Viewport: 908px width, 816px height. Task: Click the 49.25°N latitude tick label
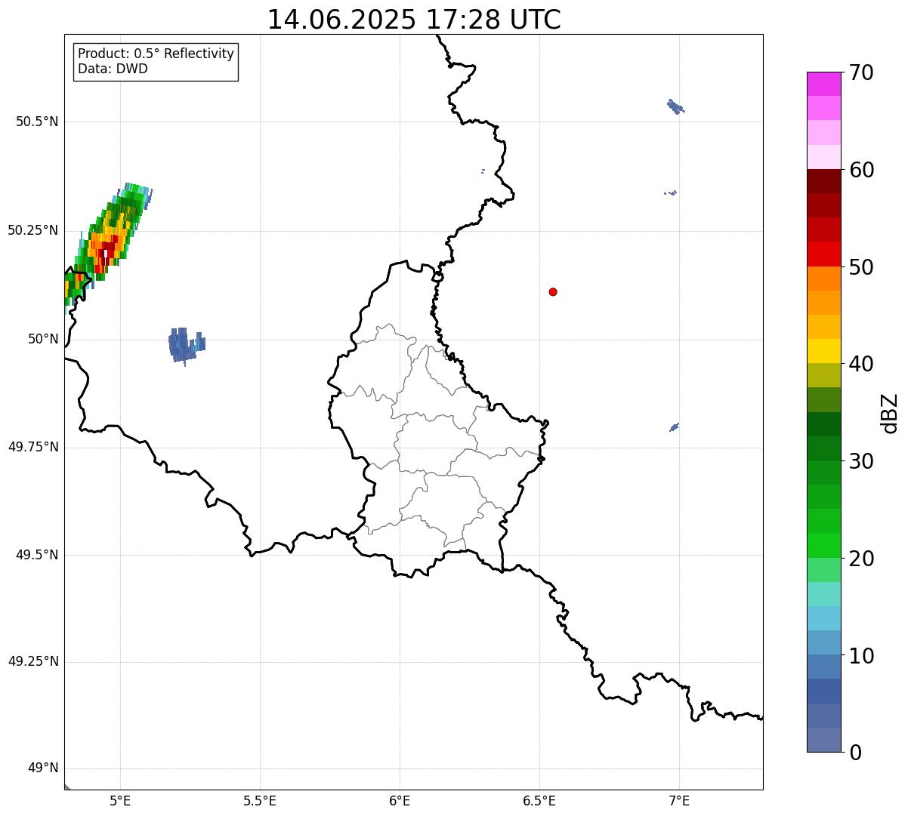33,661
